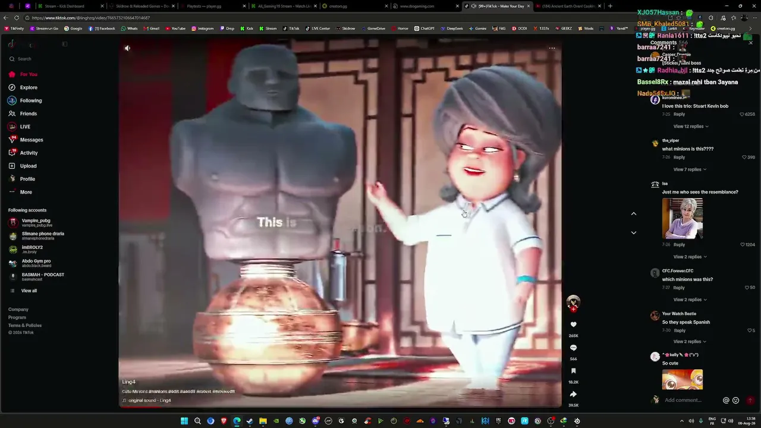Share the video with the arrow icon
This screenshot has width=761, height=428.
coord(573,394)
